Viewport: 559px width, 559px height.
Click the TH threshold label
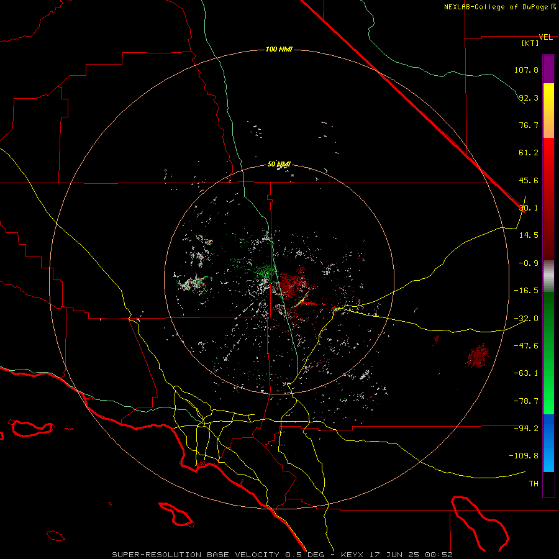tap(534, 484)
